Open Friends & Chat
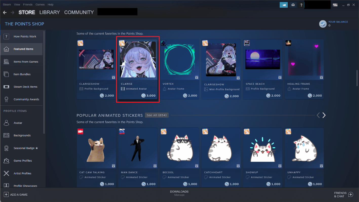Screen dimensions: 359x202 click(x=344, y=195)
